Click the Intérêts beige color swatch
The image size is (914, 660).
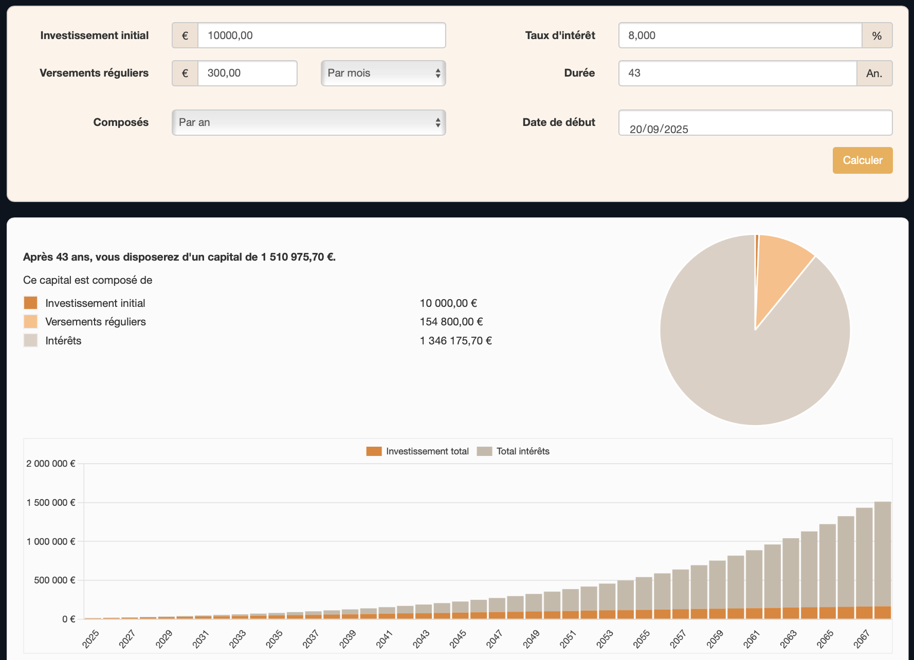pyautogui.click(x=31, y=340)
